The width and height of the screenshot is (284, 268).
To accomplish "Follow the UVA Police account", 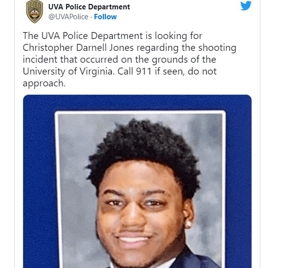I will [105, 17].
